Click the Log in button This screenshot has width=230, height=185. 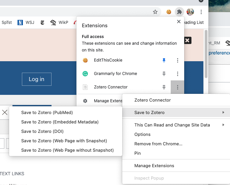[36, 79]
